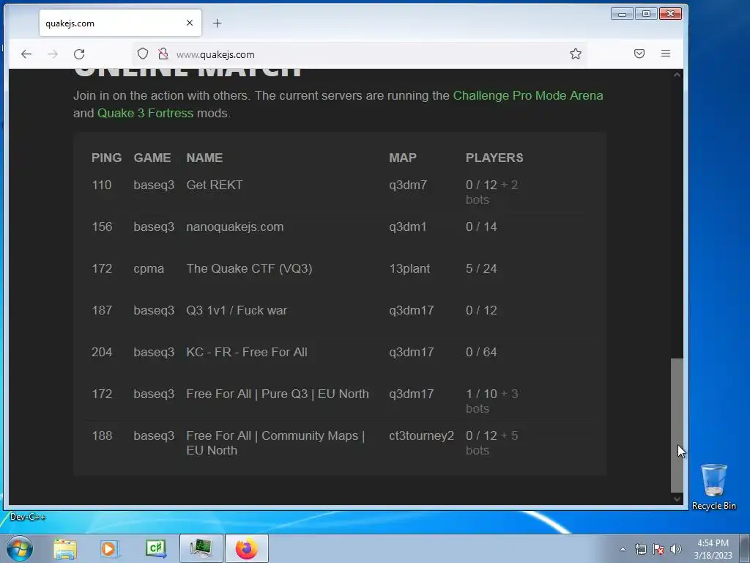This screenshot has height=563, width=750.
Task: Click the q3dm1 map cell
Action: tap(407, 227)
